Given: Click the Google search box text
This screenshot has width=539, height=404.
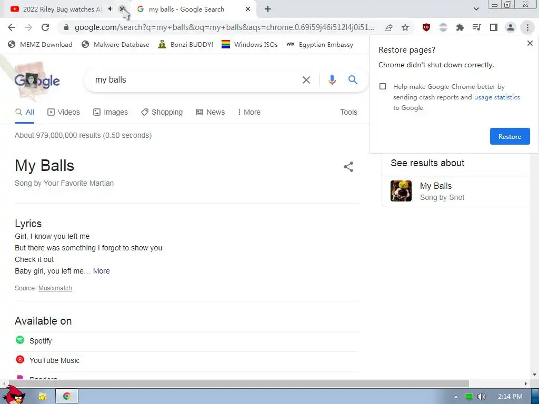Looking at the screenshot, I should click(x=111, y=80).
